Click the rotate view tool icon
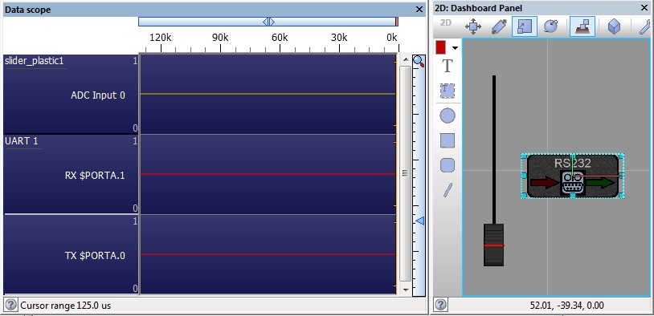 [550, 27]
